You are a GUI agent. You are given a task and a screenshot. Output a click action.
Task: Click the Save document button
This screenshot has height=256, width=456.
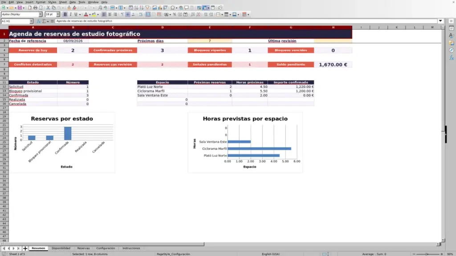point(20,8)
